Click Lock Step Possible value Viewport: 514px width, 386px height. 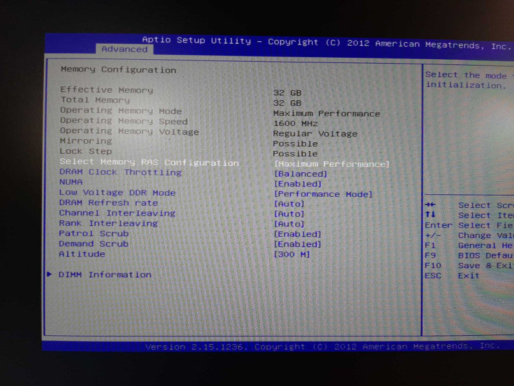tap(296, 154)
